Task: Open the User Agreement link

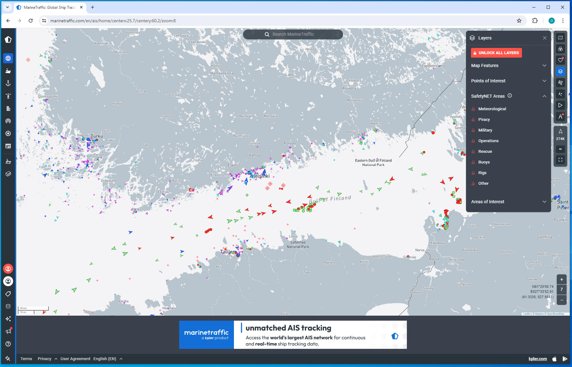Action: click(x=75, y=359)
